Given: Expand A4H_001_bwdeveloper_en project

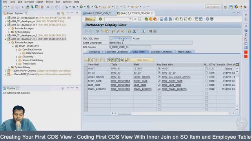Looking at the screenshot, I should (5, 18).
